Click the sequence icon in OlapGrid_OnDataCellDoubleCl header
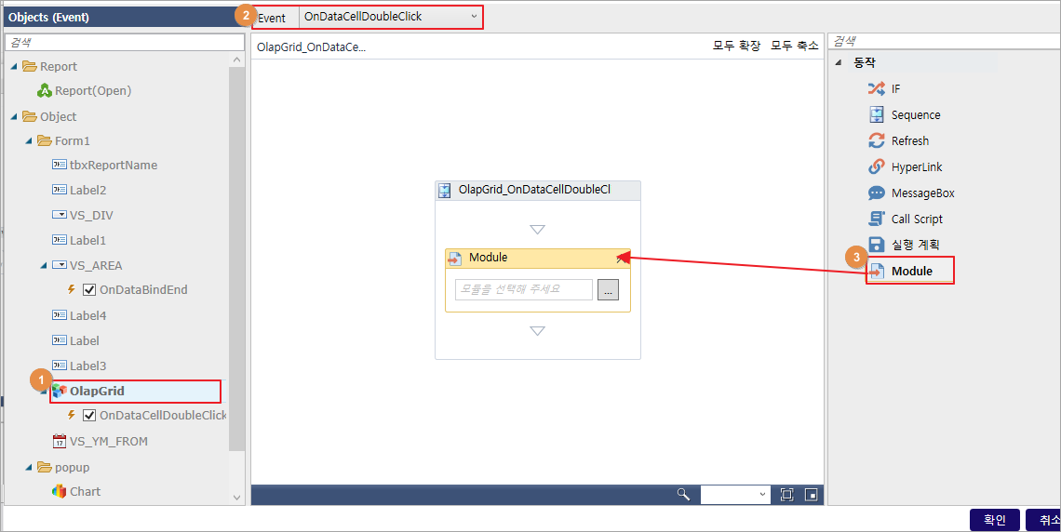This screenshot has height=532, width=1061. click(x=445, y=191)
